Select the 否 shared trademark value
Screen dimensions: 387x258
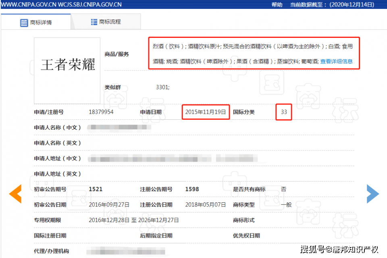283,189
